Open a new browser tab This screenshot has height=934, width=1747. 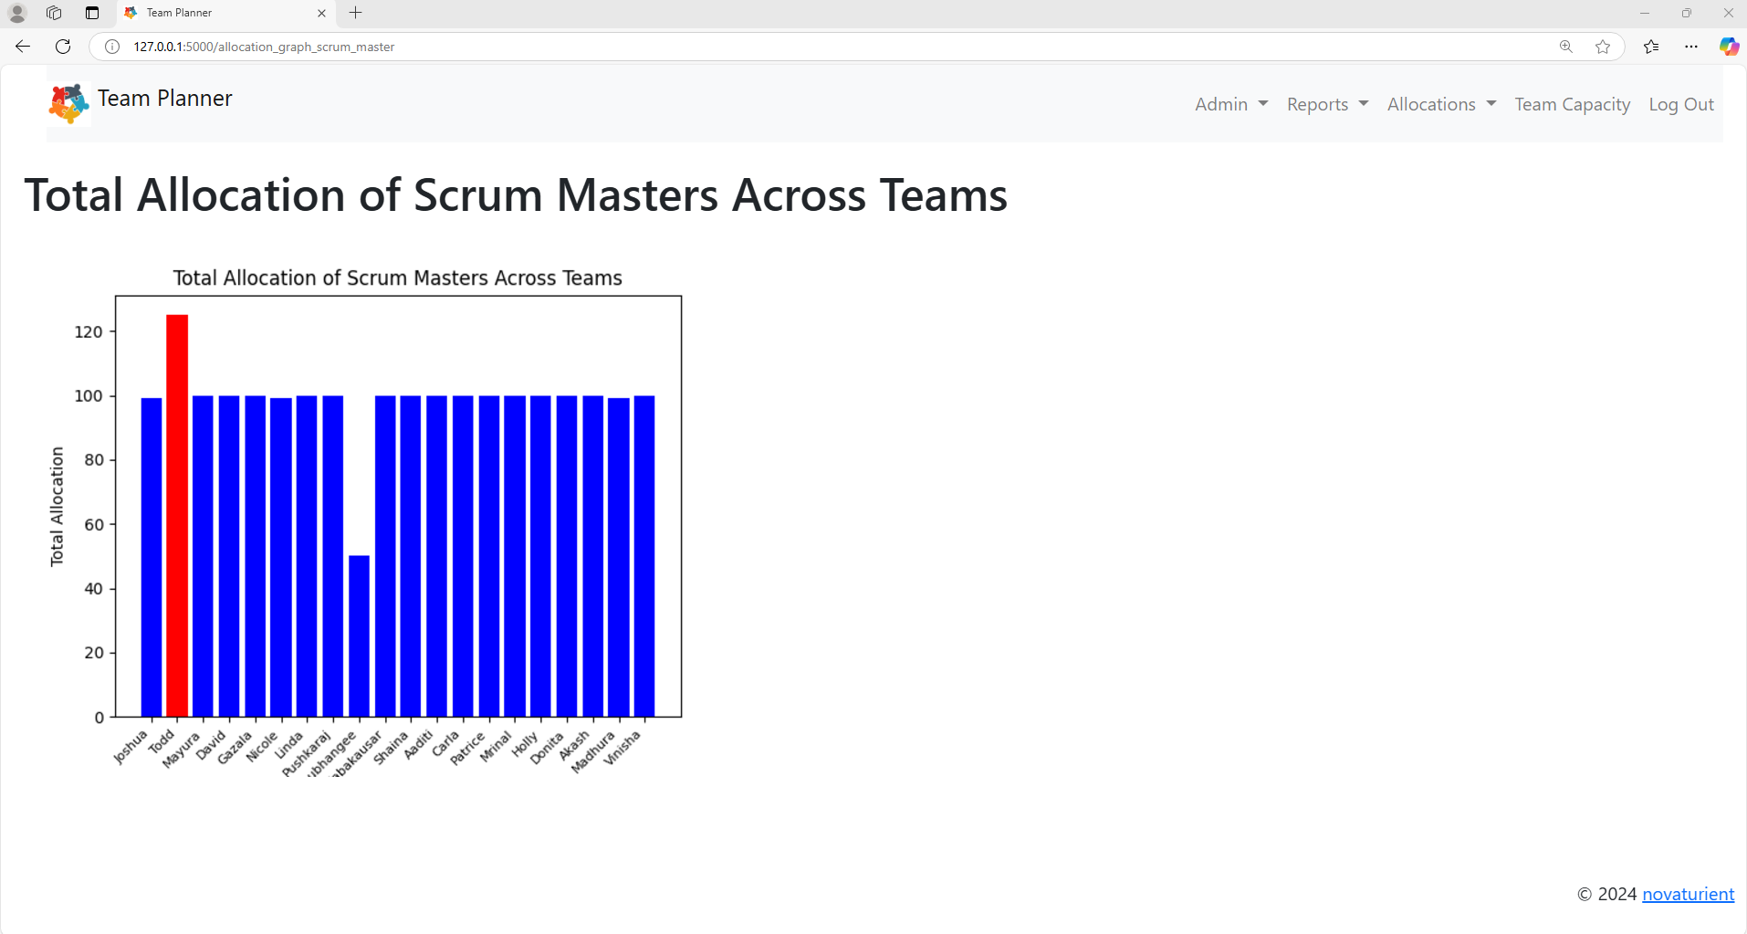point(356,13)
